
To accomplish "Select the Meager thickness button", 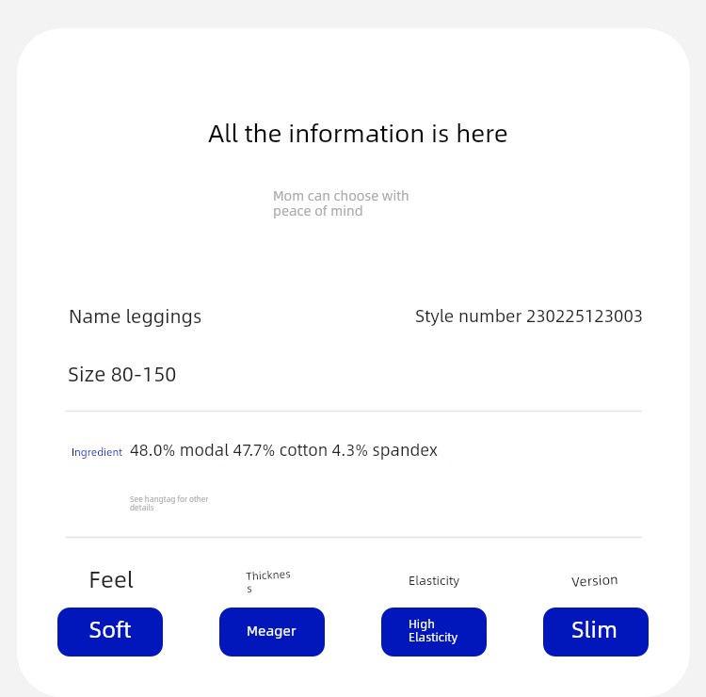I will [x=272, y=632].
